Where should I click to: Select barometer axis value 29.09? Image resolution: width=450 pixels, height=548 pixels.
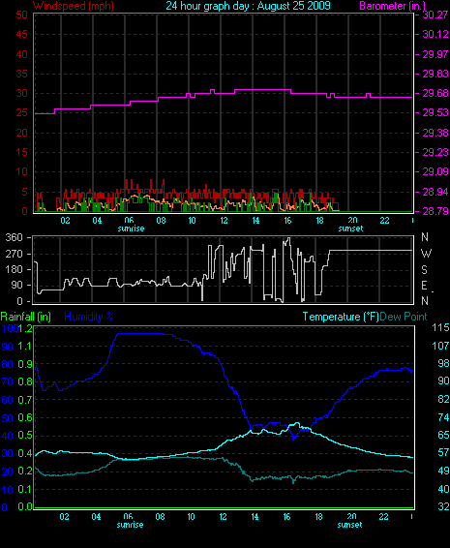pyautogui.click(x=435, y=171)
